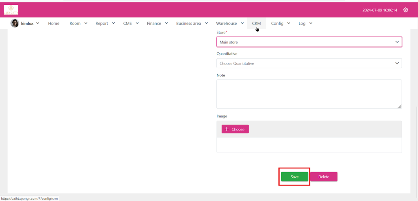Expand the Finance menu
The width and height of the screenshot is (418, 201).
click(157, 24)
